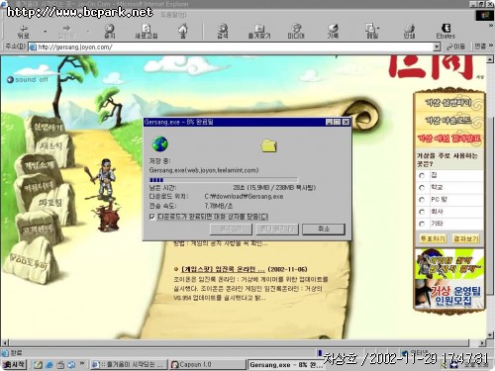The image size is (495, 371).
Task: Click the Windows logo throbber icon
Action: coord(484,15)
